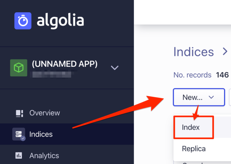Click the Analytics bar chart icon
This screenshot has height=164, width=231.
coord(19,155)
